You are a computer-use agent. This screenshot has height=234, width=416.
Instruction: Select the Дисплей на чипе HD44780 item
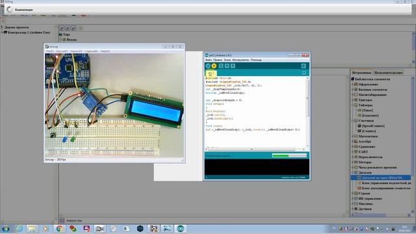click(x=382, y=177)
